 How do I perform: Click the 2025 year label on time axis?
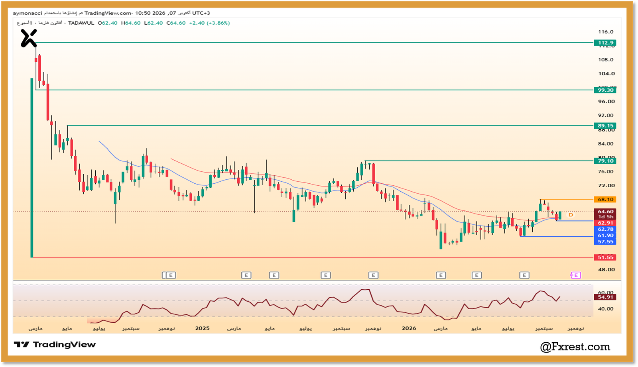pos(202,328)
